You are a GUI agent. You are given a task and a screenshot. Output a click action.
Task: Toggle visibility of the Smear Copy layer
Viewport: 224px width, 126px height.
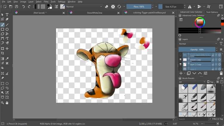pos(180,60)
